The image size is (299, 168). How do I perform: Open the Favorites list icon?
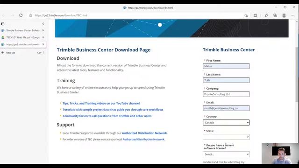[x=266, y=15]
